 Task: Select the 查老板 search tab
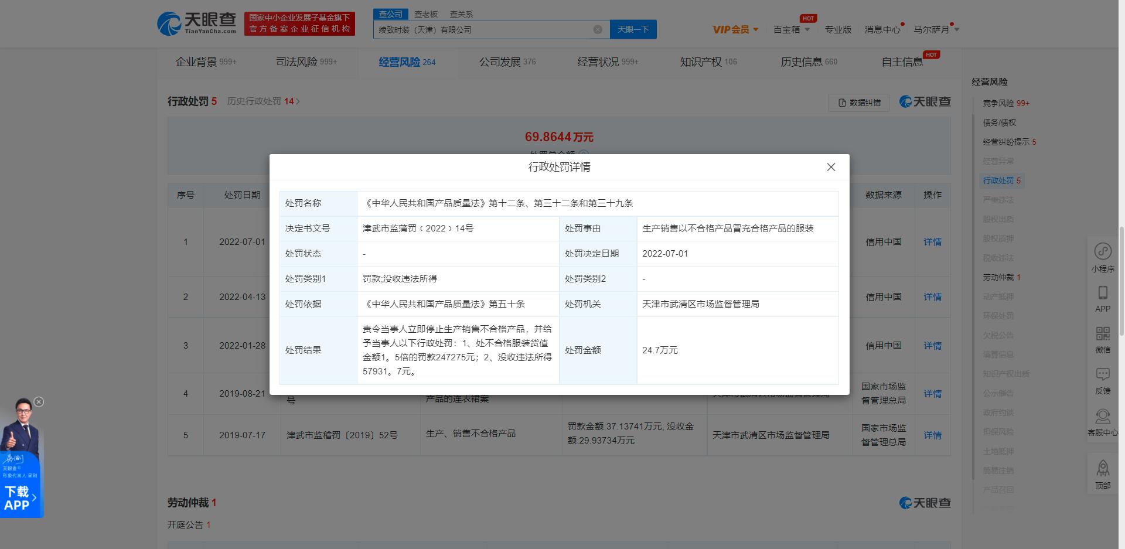tap(426, 14)
